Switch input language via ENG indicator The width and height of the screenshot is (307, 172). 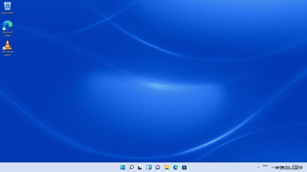coord(265,166)
